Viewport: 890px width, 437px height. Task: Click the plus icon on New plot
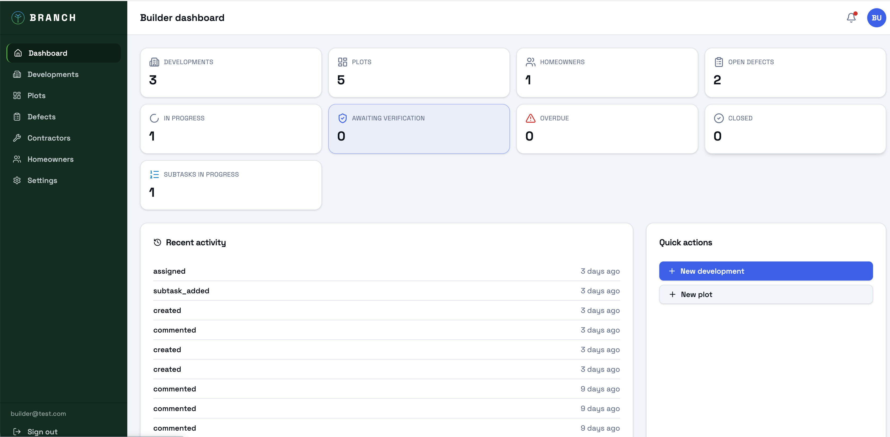click(672, 295)
